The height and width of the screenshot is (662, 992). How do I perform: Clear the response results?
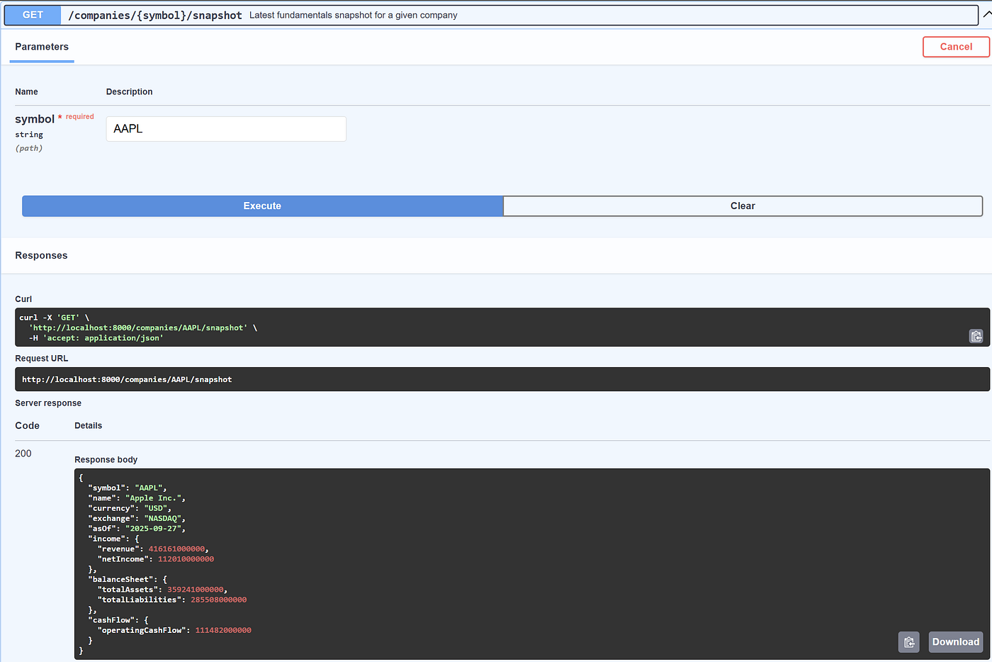click(743, 206)
